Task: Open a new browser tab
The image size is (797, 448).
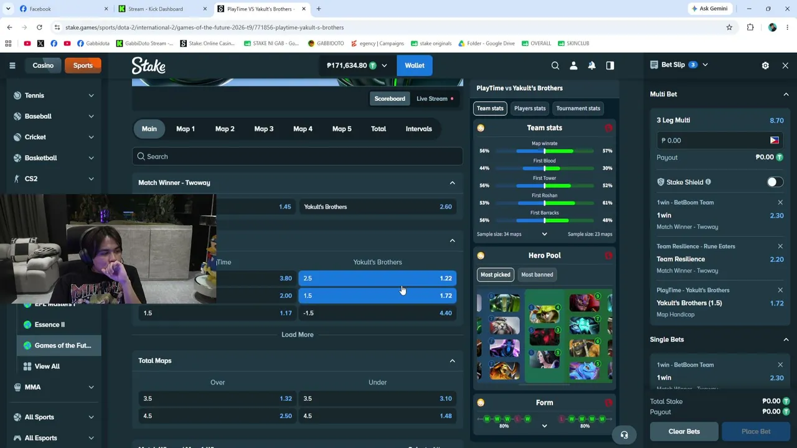Action: pyautogui.click(x=318, y=9)
